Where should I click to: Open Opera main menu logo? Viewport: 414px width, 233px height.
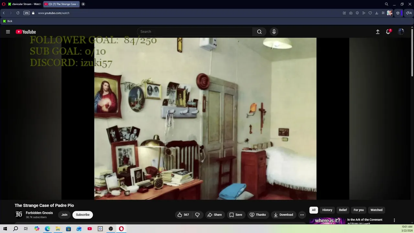pyautogui.click(x=4, y=4)
